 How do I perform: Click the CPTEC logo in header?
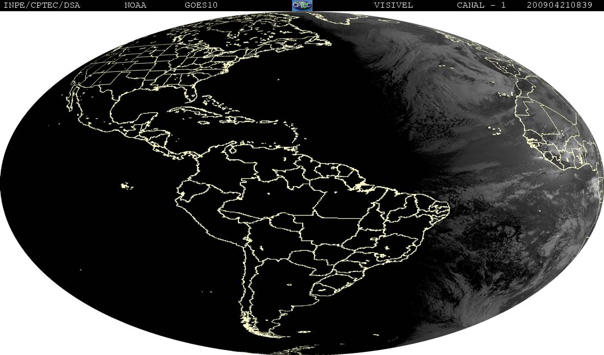click(x=302, y=5)
